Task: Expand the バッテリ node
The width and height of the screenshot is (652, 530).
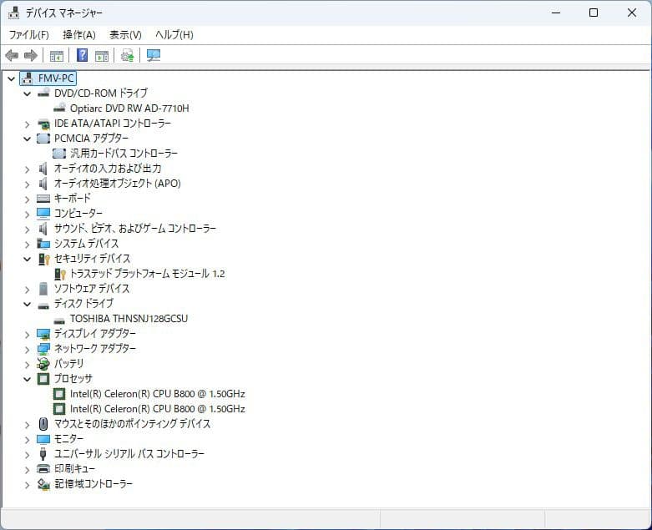Action: tap(27, 365)
